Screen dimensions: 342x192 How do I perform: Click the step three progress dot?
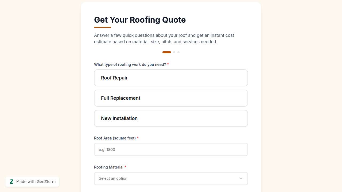[x=178, y=52]
